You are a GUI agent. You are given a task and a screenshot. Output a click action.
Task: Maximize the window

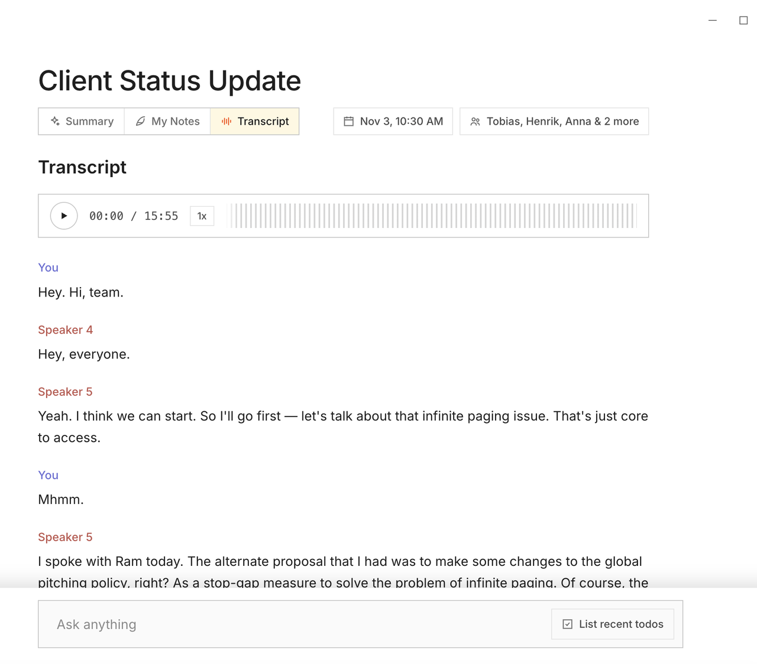(743, 20)
